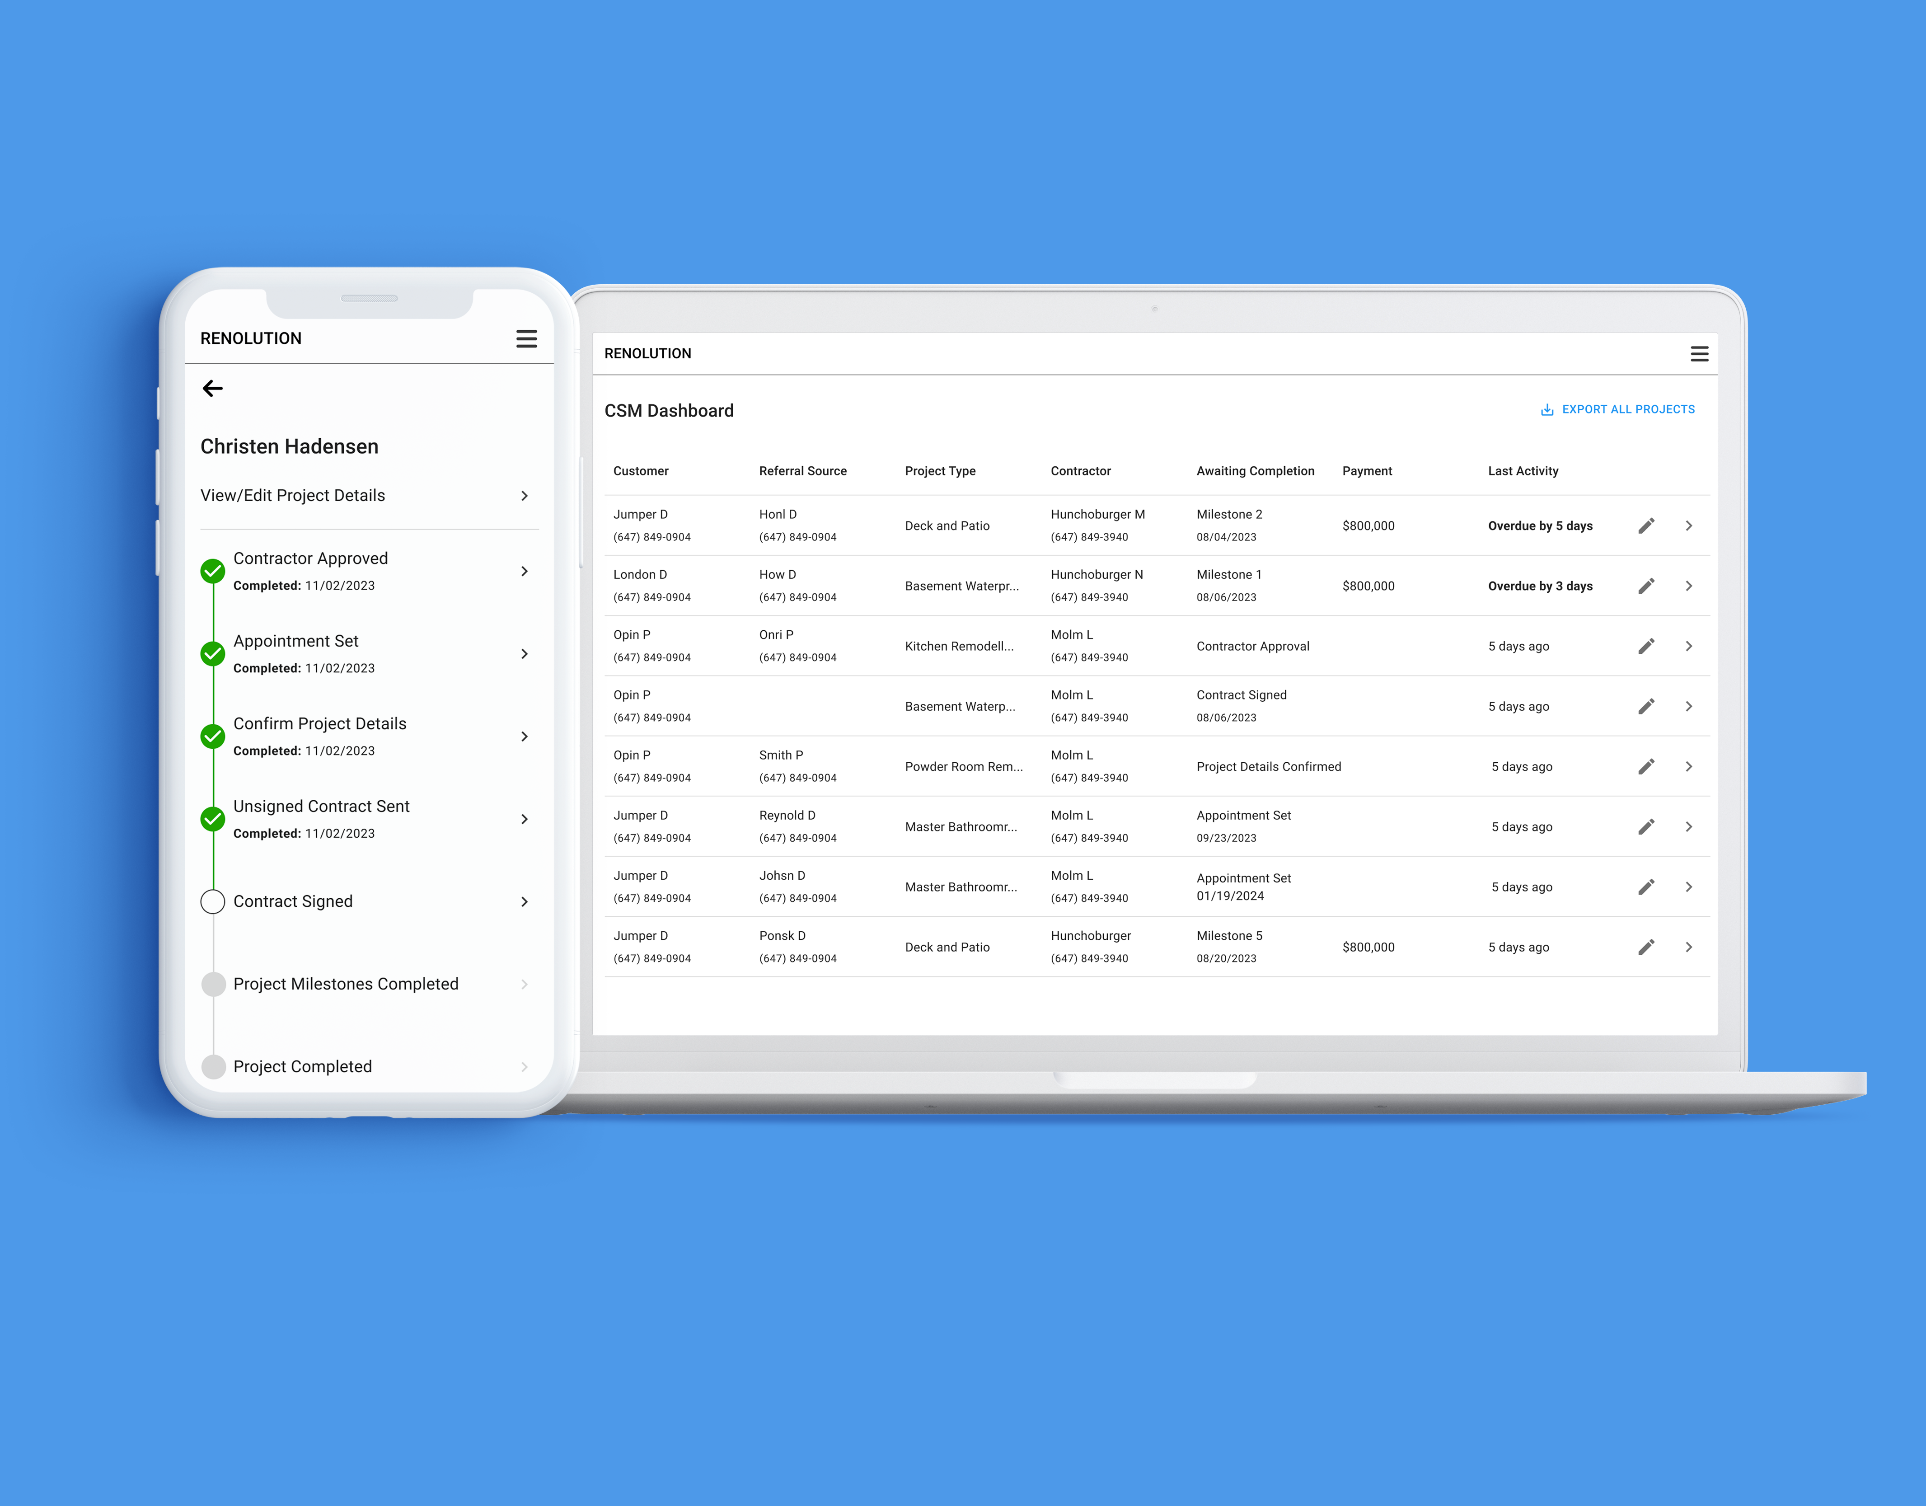This screenshot has width=1926, height=1506.
Task: Click 'Kitchen Remodell...' project type cell
Action: pyautogui.click(x=959, y=646)
